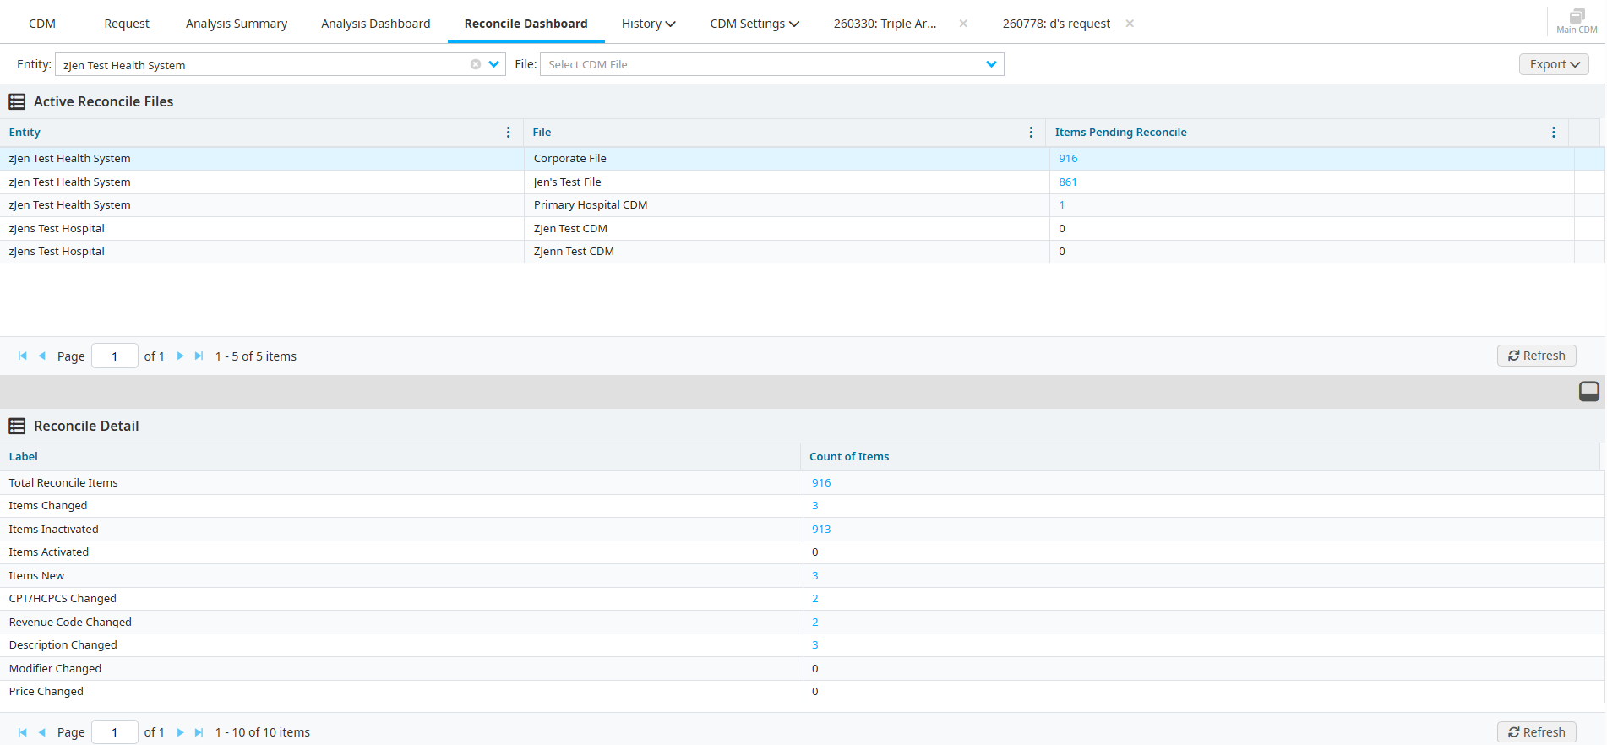1607x745 pixels.
Task: Open the 861 pending items link
Action: [x=1068, y=182]
